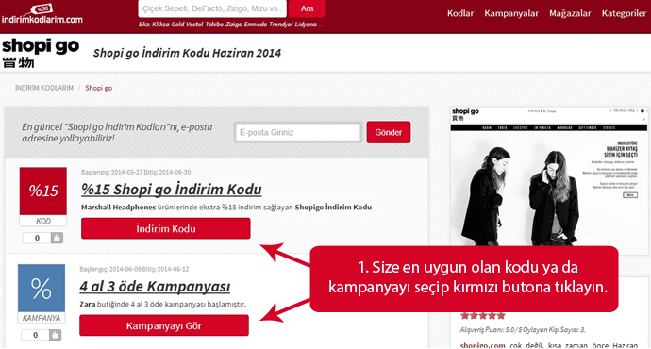Click thumbs-up icon for %15 Shopi go code
This screenshot has width=651, height=349.
pyautogui.click(x=57, y=238)
